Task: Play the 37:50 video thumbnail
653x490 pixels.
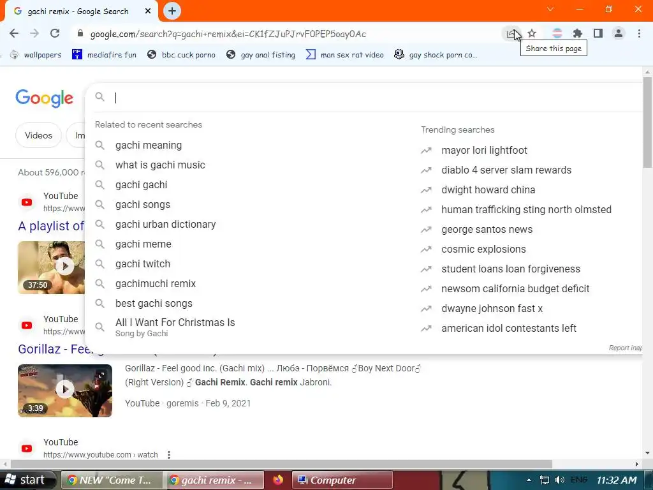Action: click(x=51, y=267)
